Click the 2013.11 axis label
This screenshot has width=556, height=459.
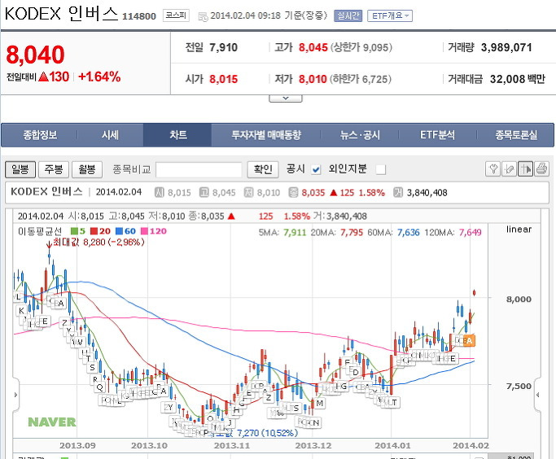coord(231,445)
